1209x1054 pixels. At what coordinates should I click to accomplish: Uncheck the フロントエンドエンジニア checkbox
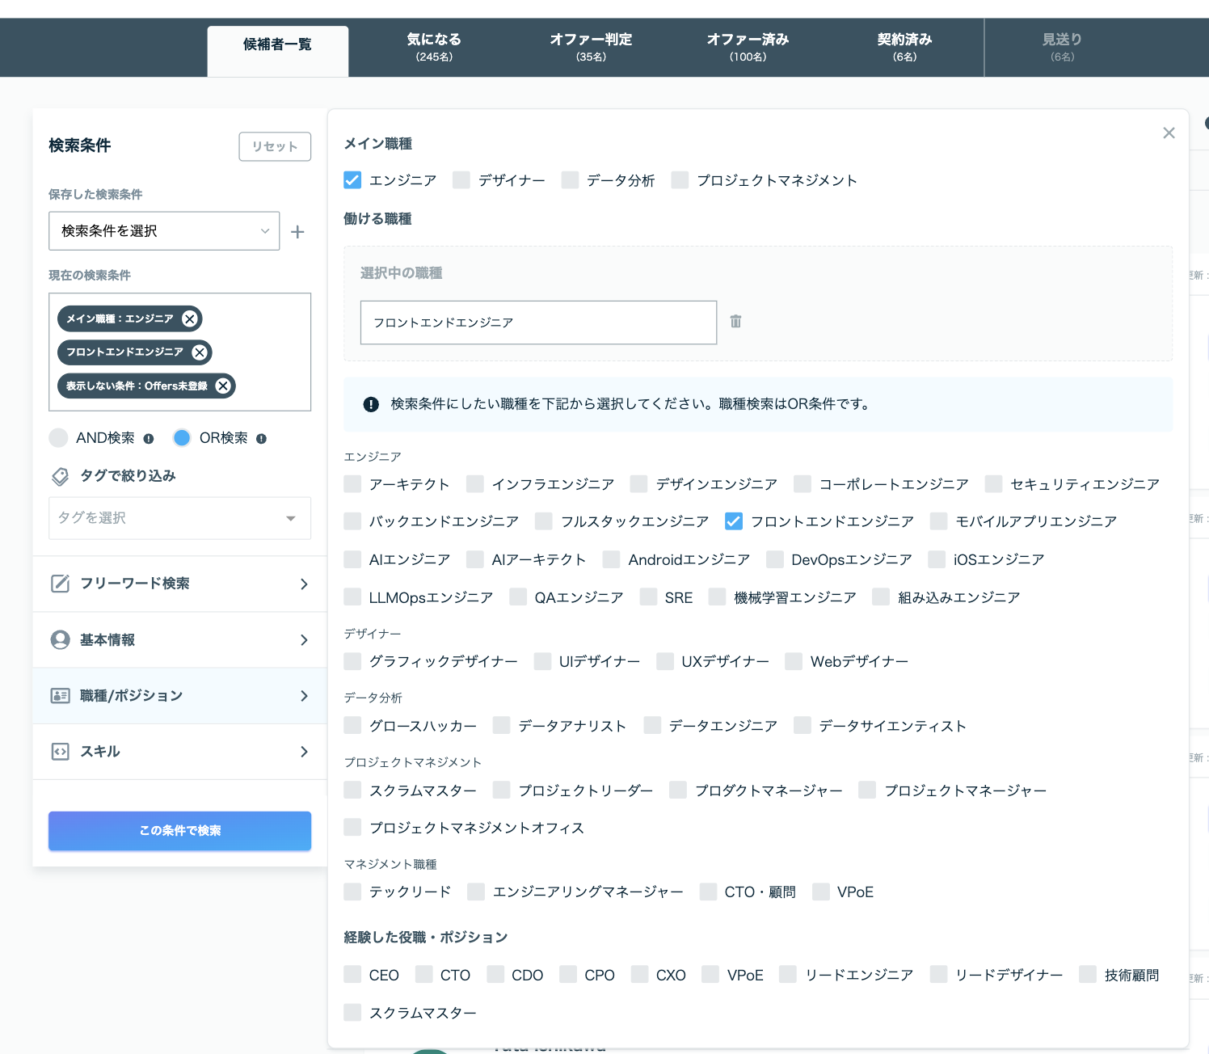(x=734, y=521)
